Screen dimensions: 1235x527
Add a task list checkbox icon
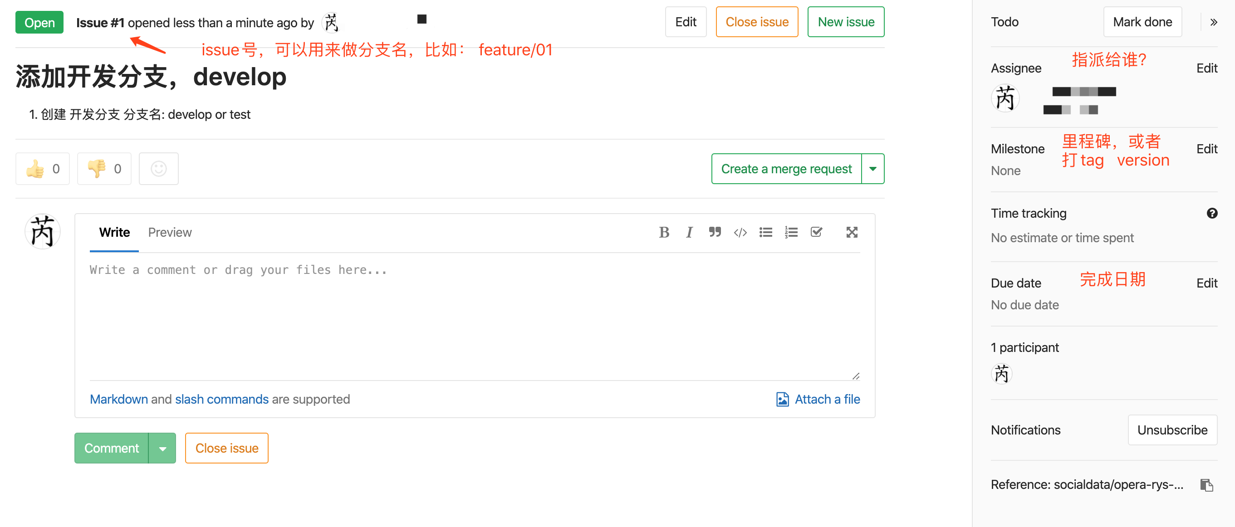tap(817, 232)
